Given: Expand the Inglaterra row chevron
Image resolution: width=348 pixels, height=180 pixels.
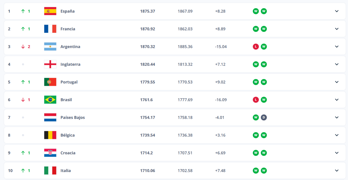Looking at the screenshot, I should 337,64.
